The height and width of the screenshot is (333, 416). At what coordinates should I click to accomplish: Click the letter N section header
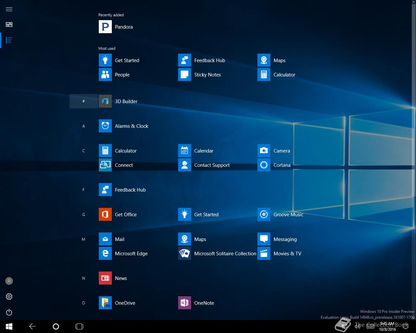(84, 278)
